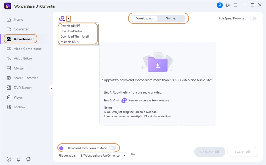Click the help question mark icon
266x165 pixels.
9,159
